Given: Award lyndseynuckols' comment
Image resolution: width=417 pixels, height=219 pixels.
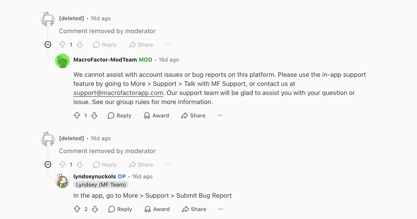Looking at the screenshot, I should point(157,209).
